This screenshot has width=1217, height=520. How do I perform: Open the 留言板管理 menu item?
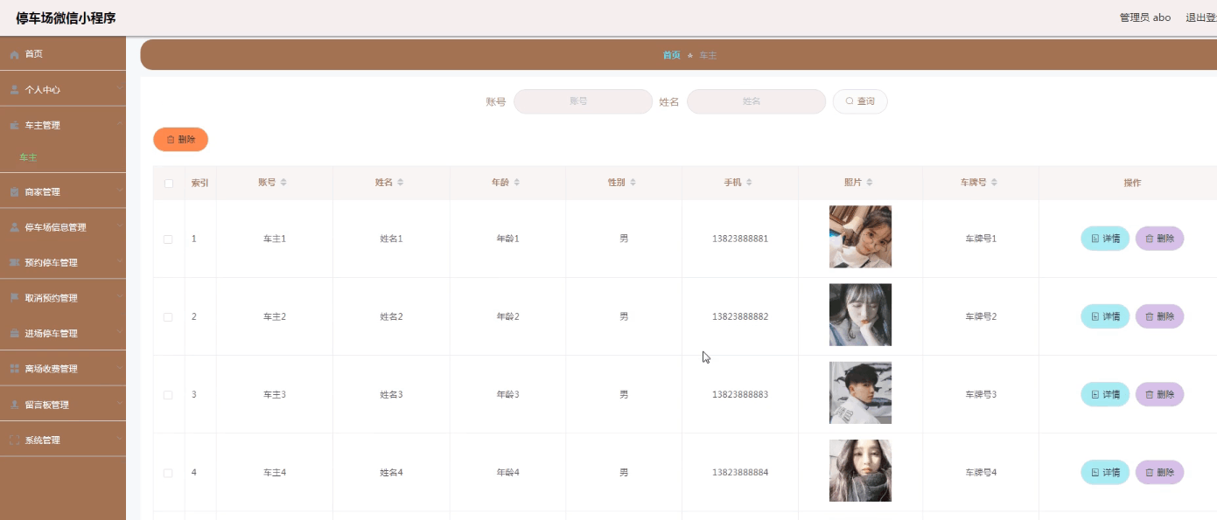[63, 405]
